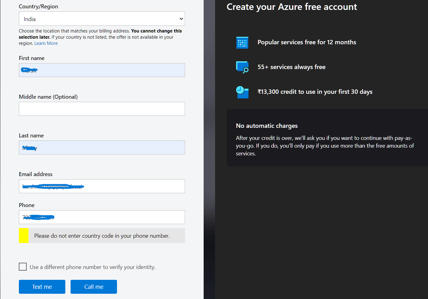Click the yellow warning indicator near the phone notice

tap(24, 236)
